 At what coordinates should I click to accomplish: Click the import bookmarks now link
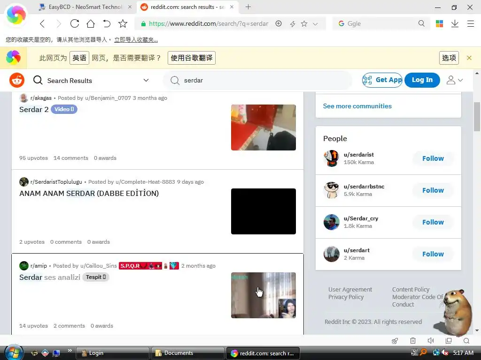click(136, 40)
